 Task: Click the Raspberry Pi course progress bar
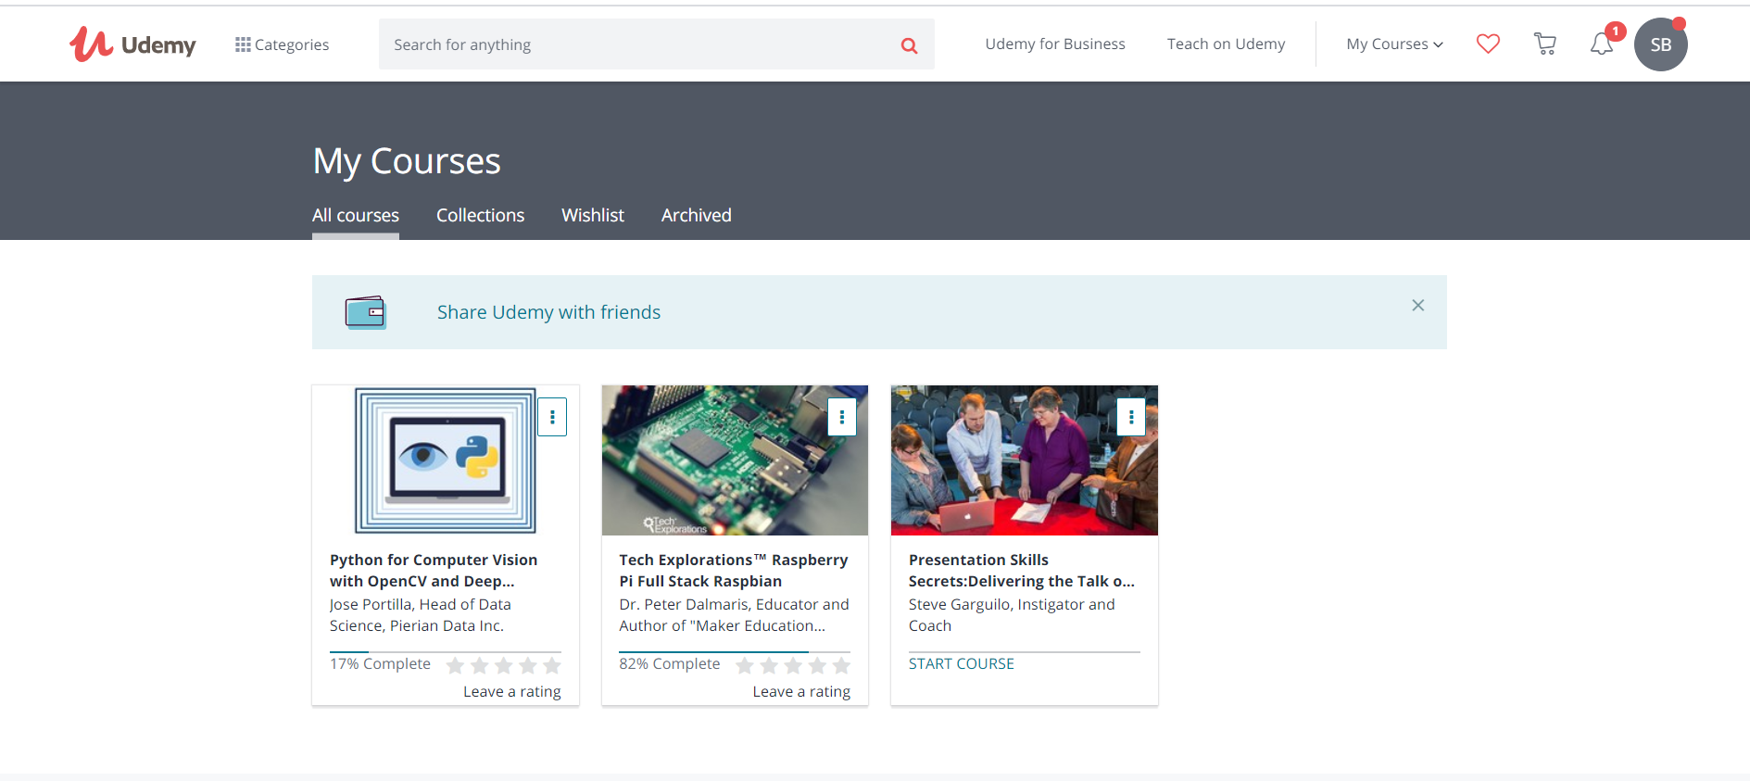(735, 652)
